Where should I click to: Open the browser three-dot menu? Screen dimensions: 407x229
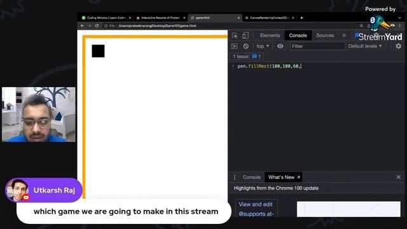coord(400,25)
